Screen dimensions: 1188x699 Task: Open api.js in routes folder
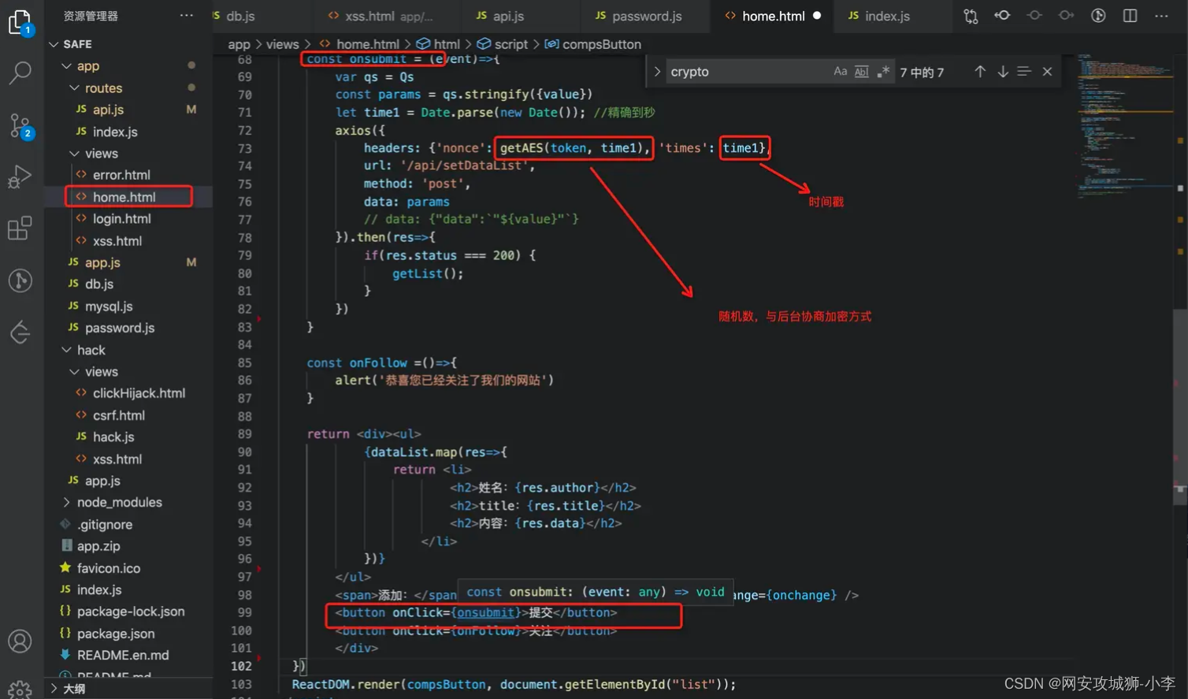[x=108, y=110]
